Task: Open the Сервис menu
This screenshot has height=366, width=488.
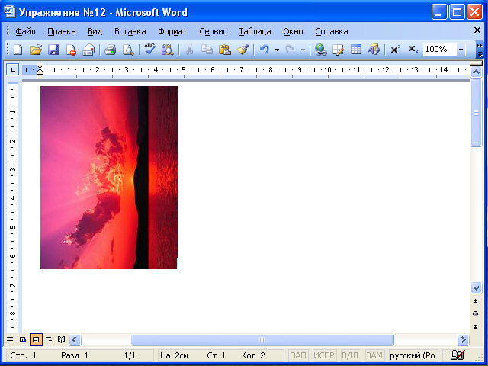Action: (213, 31)
